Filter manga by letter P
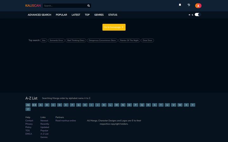Screen dimensions: 228x142 136,105
